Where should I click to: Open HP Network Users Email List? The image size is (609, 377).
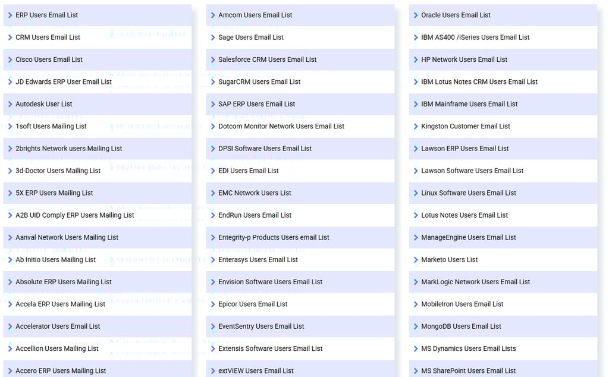[x=464, y=59]
